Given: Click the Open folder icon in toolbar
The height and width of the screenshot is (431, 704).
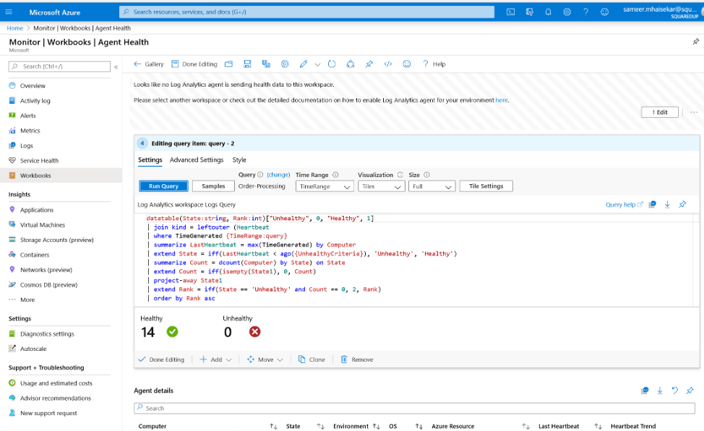Looking at the screenshot, I should (228, 64).
